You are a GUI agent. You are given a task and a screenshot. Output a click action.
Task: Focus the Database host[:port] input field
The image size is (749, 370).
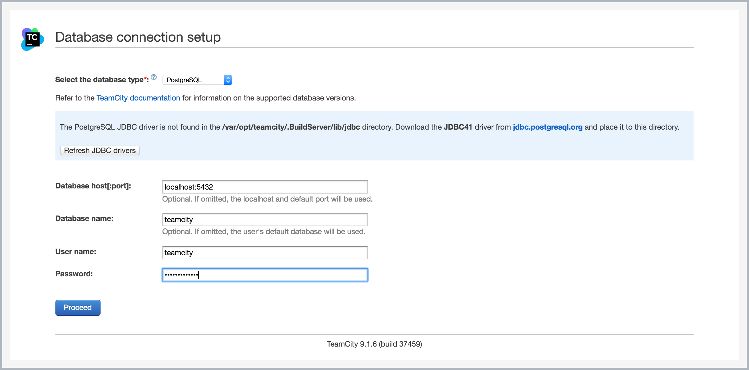click(x=265, y=187)
